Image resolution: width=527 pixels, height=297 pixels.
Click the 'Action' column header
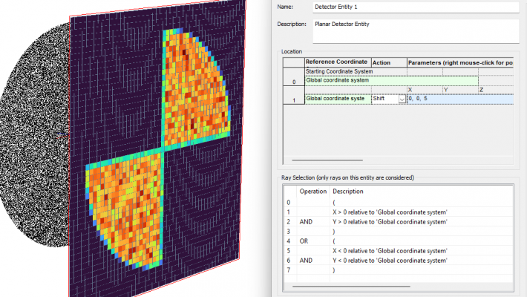pyautogui.click(x=389, y=62)
